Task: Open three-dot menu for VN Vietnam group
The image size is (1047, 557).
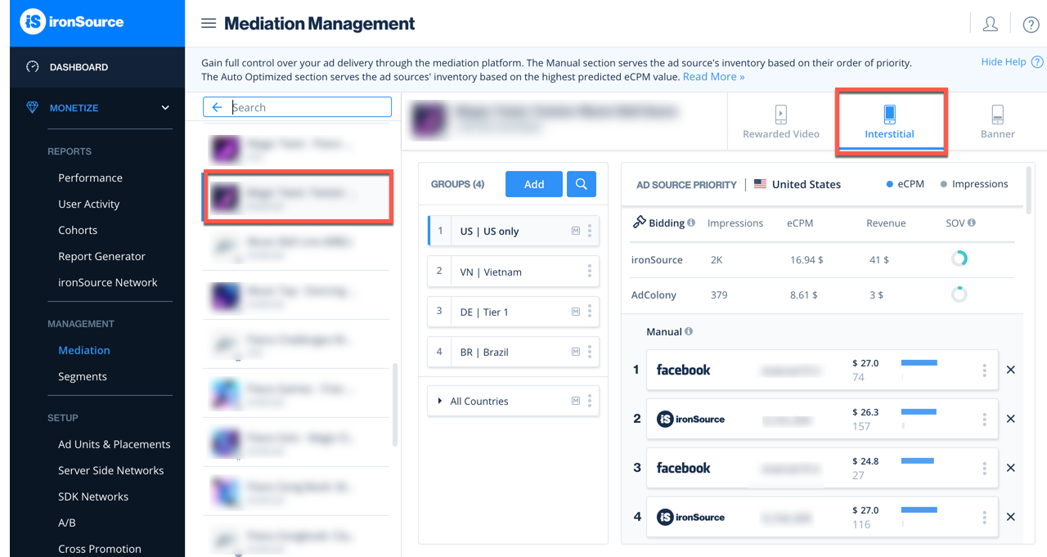Action: click(589, 272)
